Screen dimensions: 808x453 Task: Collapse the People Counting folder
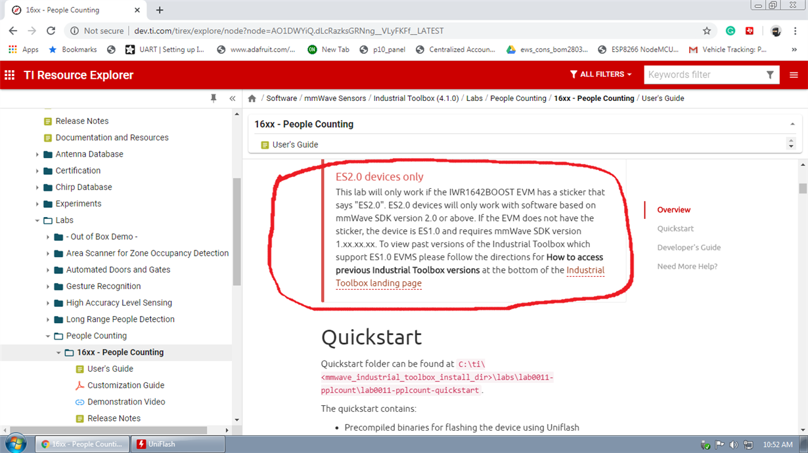48,336
